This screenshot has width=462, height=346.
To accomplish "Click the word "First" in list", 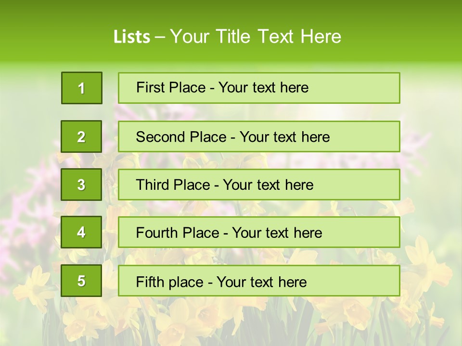I will pyautogui.click(x=150, y=88).
